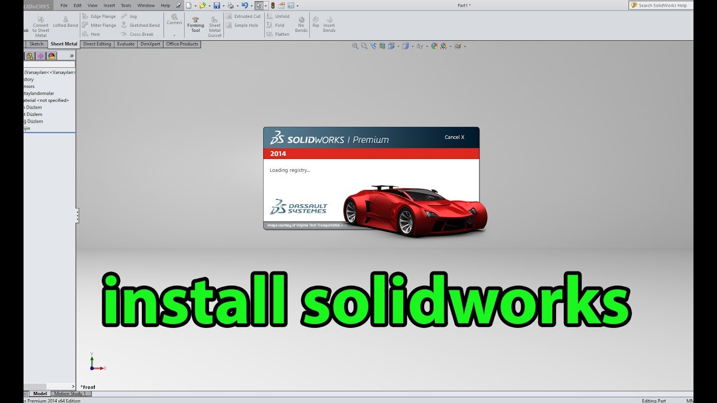The width and height of the screenshot is (717, 403).
Task: Click the Undo arrow icon
Action: [x=245, y=6]
